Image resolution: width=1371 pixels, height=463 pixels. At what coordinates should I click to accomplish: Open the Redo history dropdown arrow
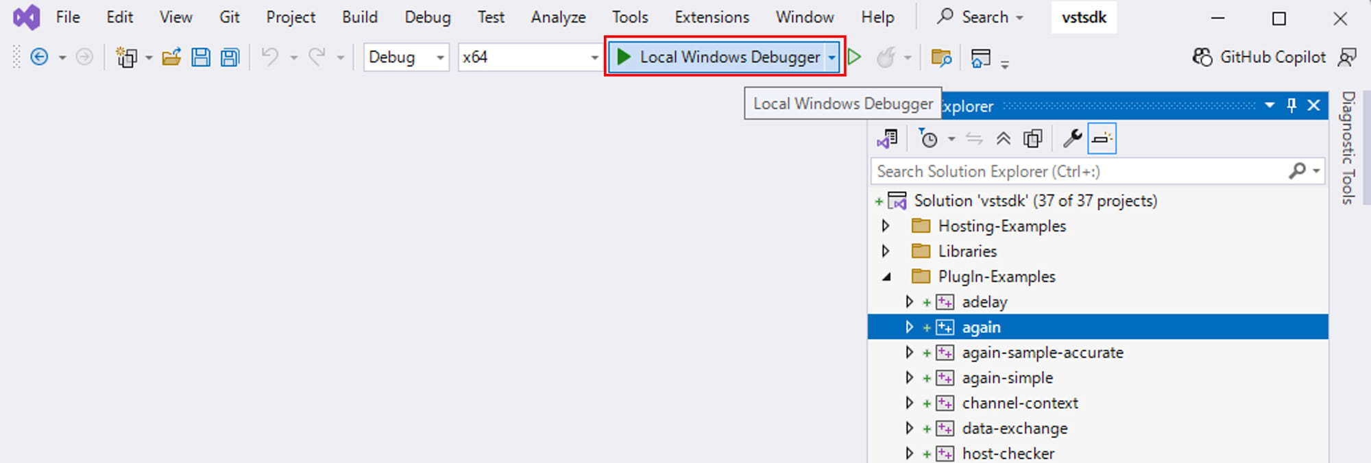pyautogui.click(x=340, y=58)
